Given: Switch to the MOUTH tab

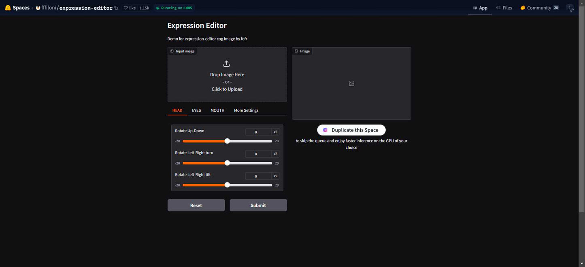Looking at the screenshot, I should coord(217,110).
